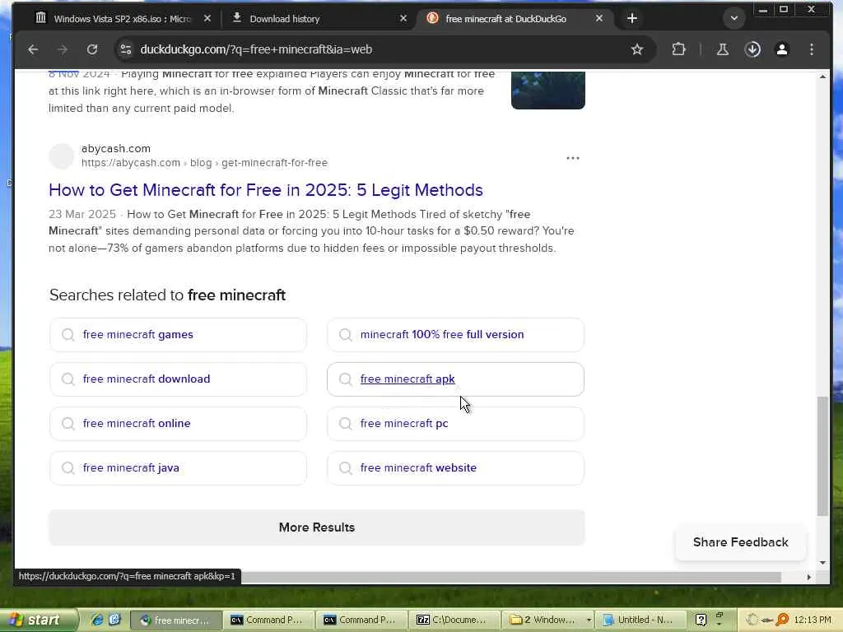
Task: Open the abycash.com result three-dot options
Action: click(573, 158)
